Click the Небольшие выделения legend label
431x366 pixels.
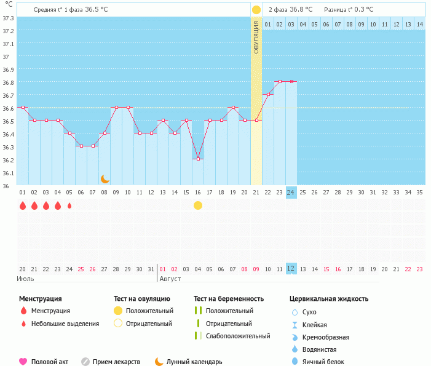click(x=65, y=324)
